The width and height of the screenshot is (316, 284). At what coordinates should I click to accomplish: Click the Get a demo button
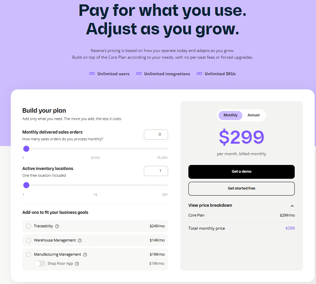pos(241,172)
